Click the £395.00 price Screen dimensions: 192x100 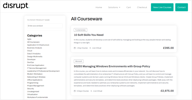coord(168,48)
